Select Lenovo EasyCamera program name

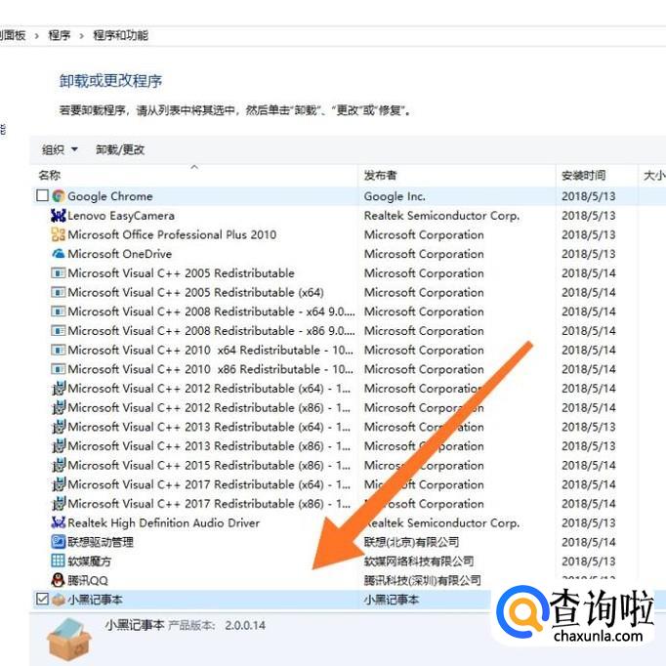point(121,216)
